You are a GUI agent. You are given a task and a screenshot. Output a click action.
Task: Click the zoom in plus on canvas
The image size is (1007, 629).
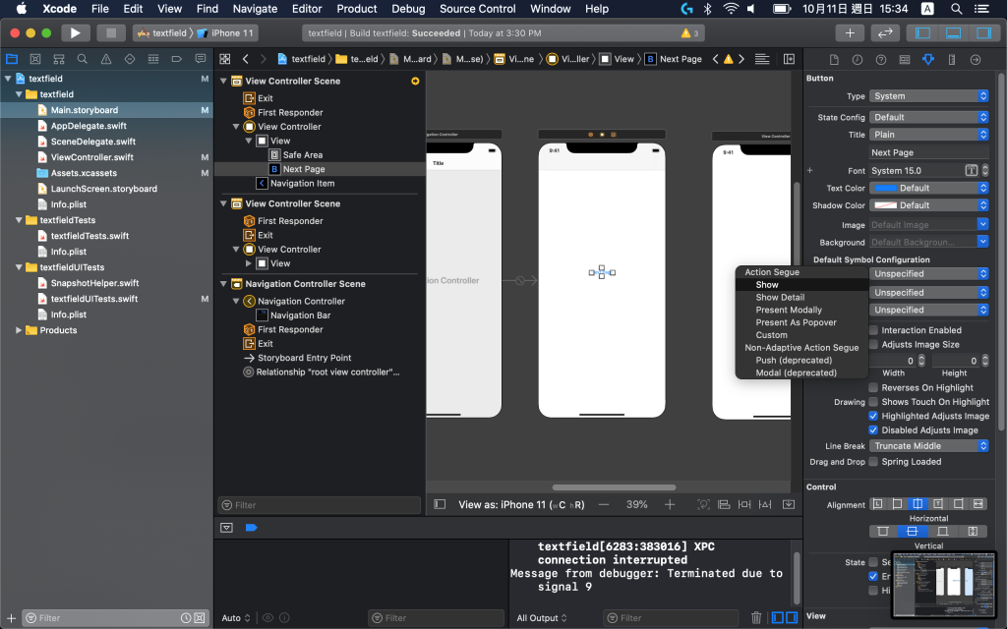coord(670,504)
